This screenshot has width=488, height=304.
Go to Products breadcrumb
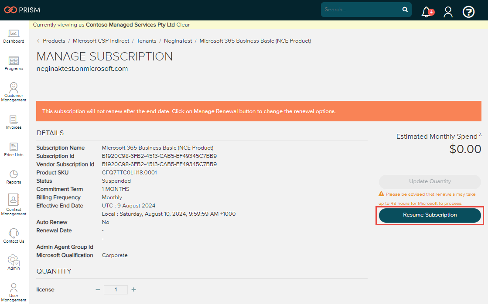click(x=54, y=41)
